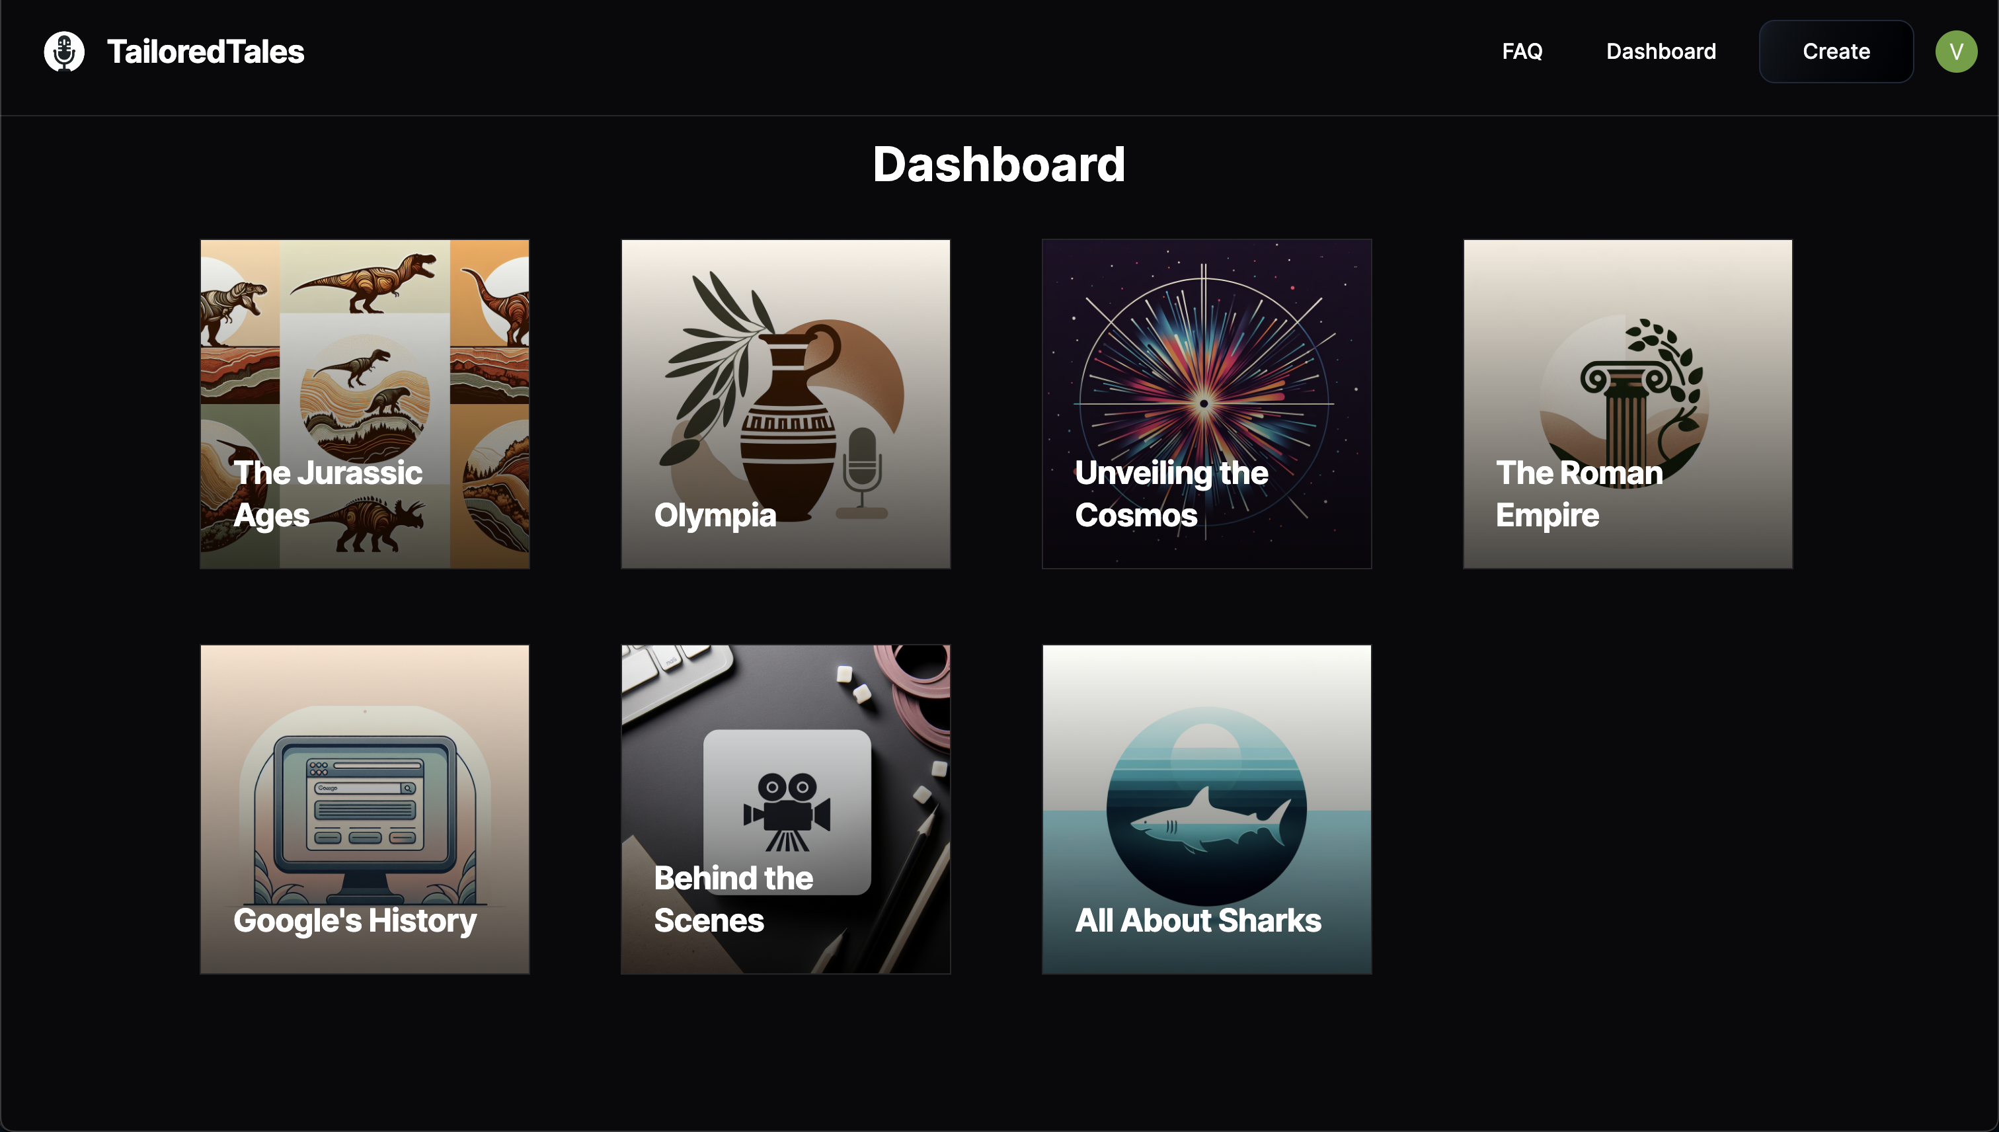The image size is (1999, 1132).
Task: Click the Create button
Action: click(1835, 52)
